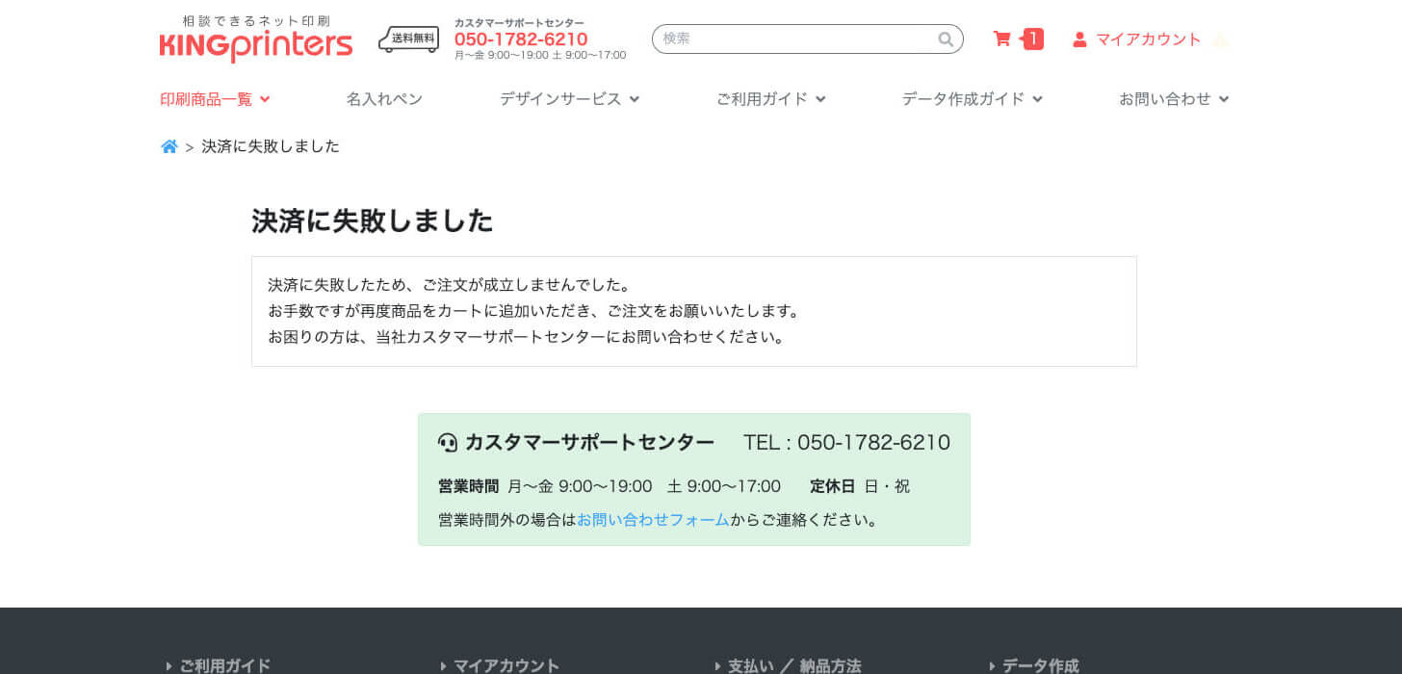Open the お問い合わせフォーム link
The height and width of the screenshot is (674, 1402).
coord(653,519)
